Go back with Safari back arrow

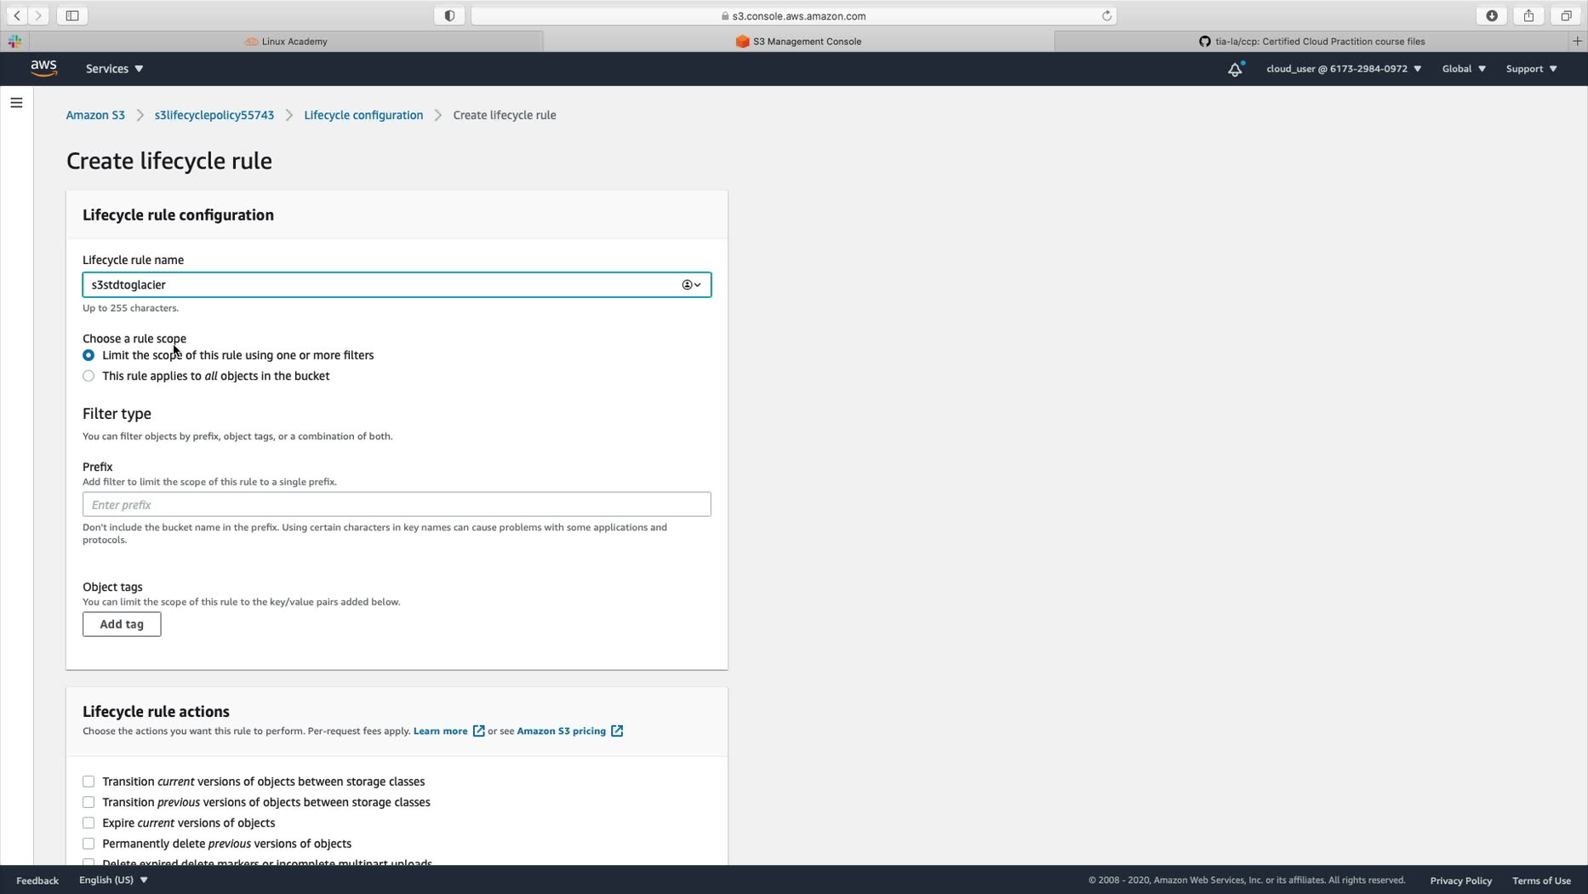17,15
